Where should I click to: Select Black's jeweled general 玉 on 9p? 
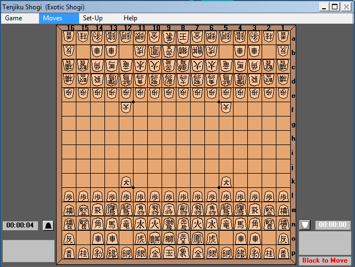[x=169, y=253]
